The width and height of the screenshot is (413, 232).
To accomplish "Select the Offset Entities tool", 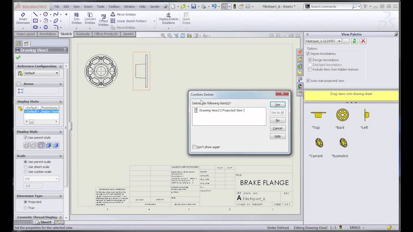I will pos(103,20).
